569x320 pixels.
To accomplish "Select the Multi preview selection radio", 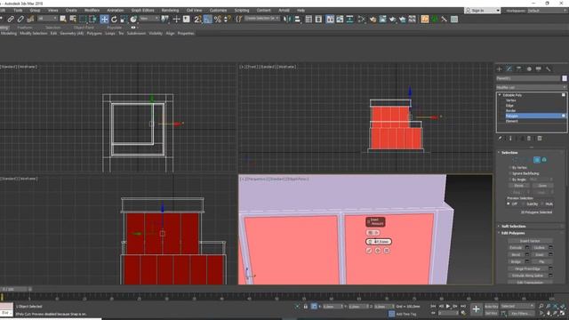I will point(543,204).
